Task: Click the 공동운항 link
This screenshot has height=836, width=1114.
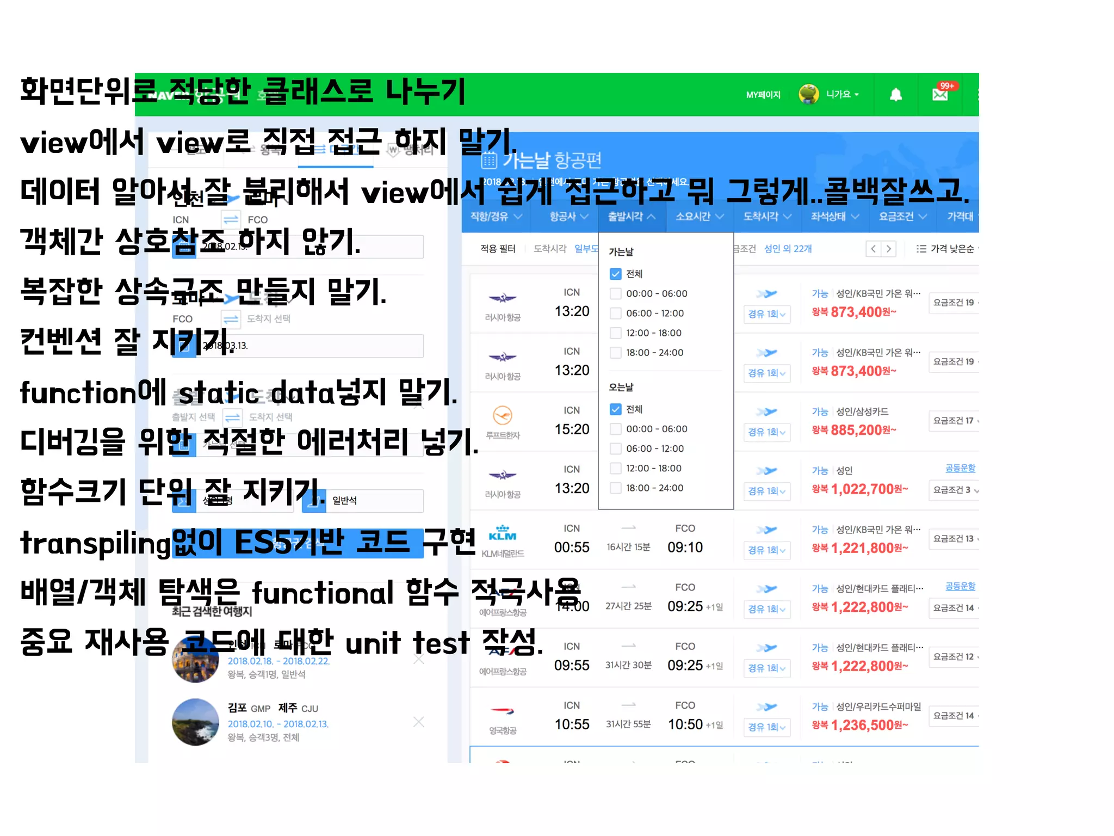Action: click(960, 468)
